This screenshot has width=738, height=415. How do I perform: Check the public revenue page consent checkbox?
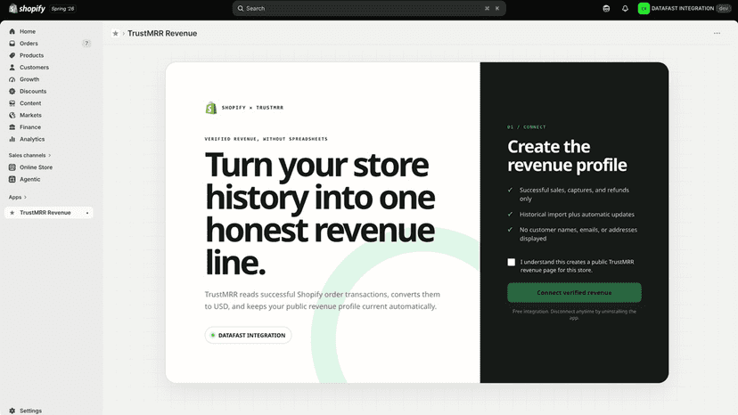(x=511, y=262)
